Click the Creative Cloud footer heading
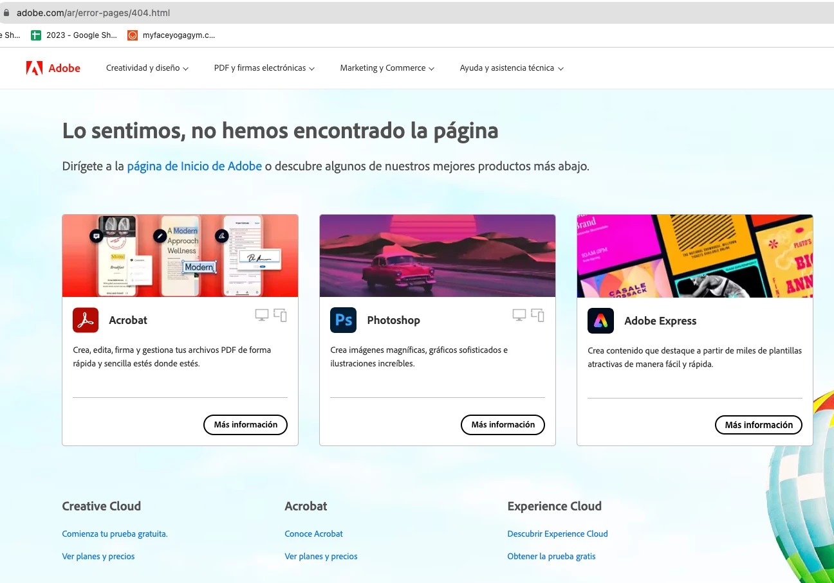The height and width of the screenshot is (583, 834). [x=101, y=506]
